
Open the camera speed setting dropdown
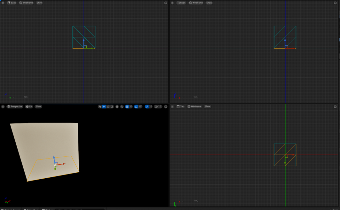coord(158,106)
